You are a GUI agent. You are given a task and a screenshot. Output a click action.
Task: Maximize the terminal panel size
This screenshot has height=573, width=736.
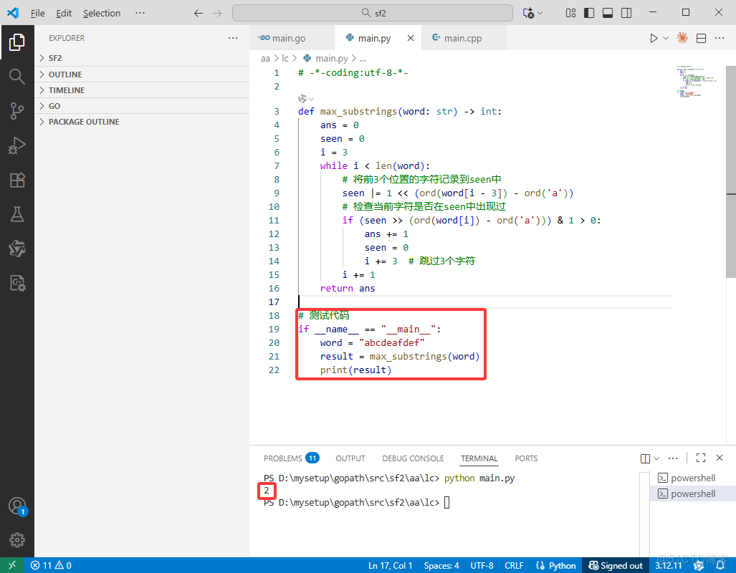point(701,458)
